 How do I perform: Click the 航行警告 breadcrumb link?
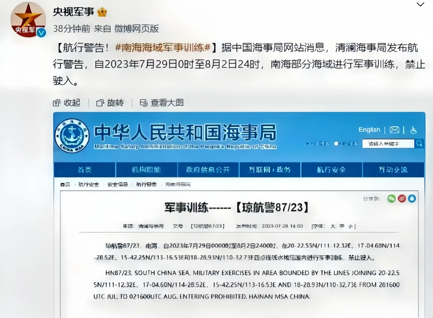146,184
